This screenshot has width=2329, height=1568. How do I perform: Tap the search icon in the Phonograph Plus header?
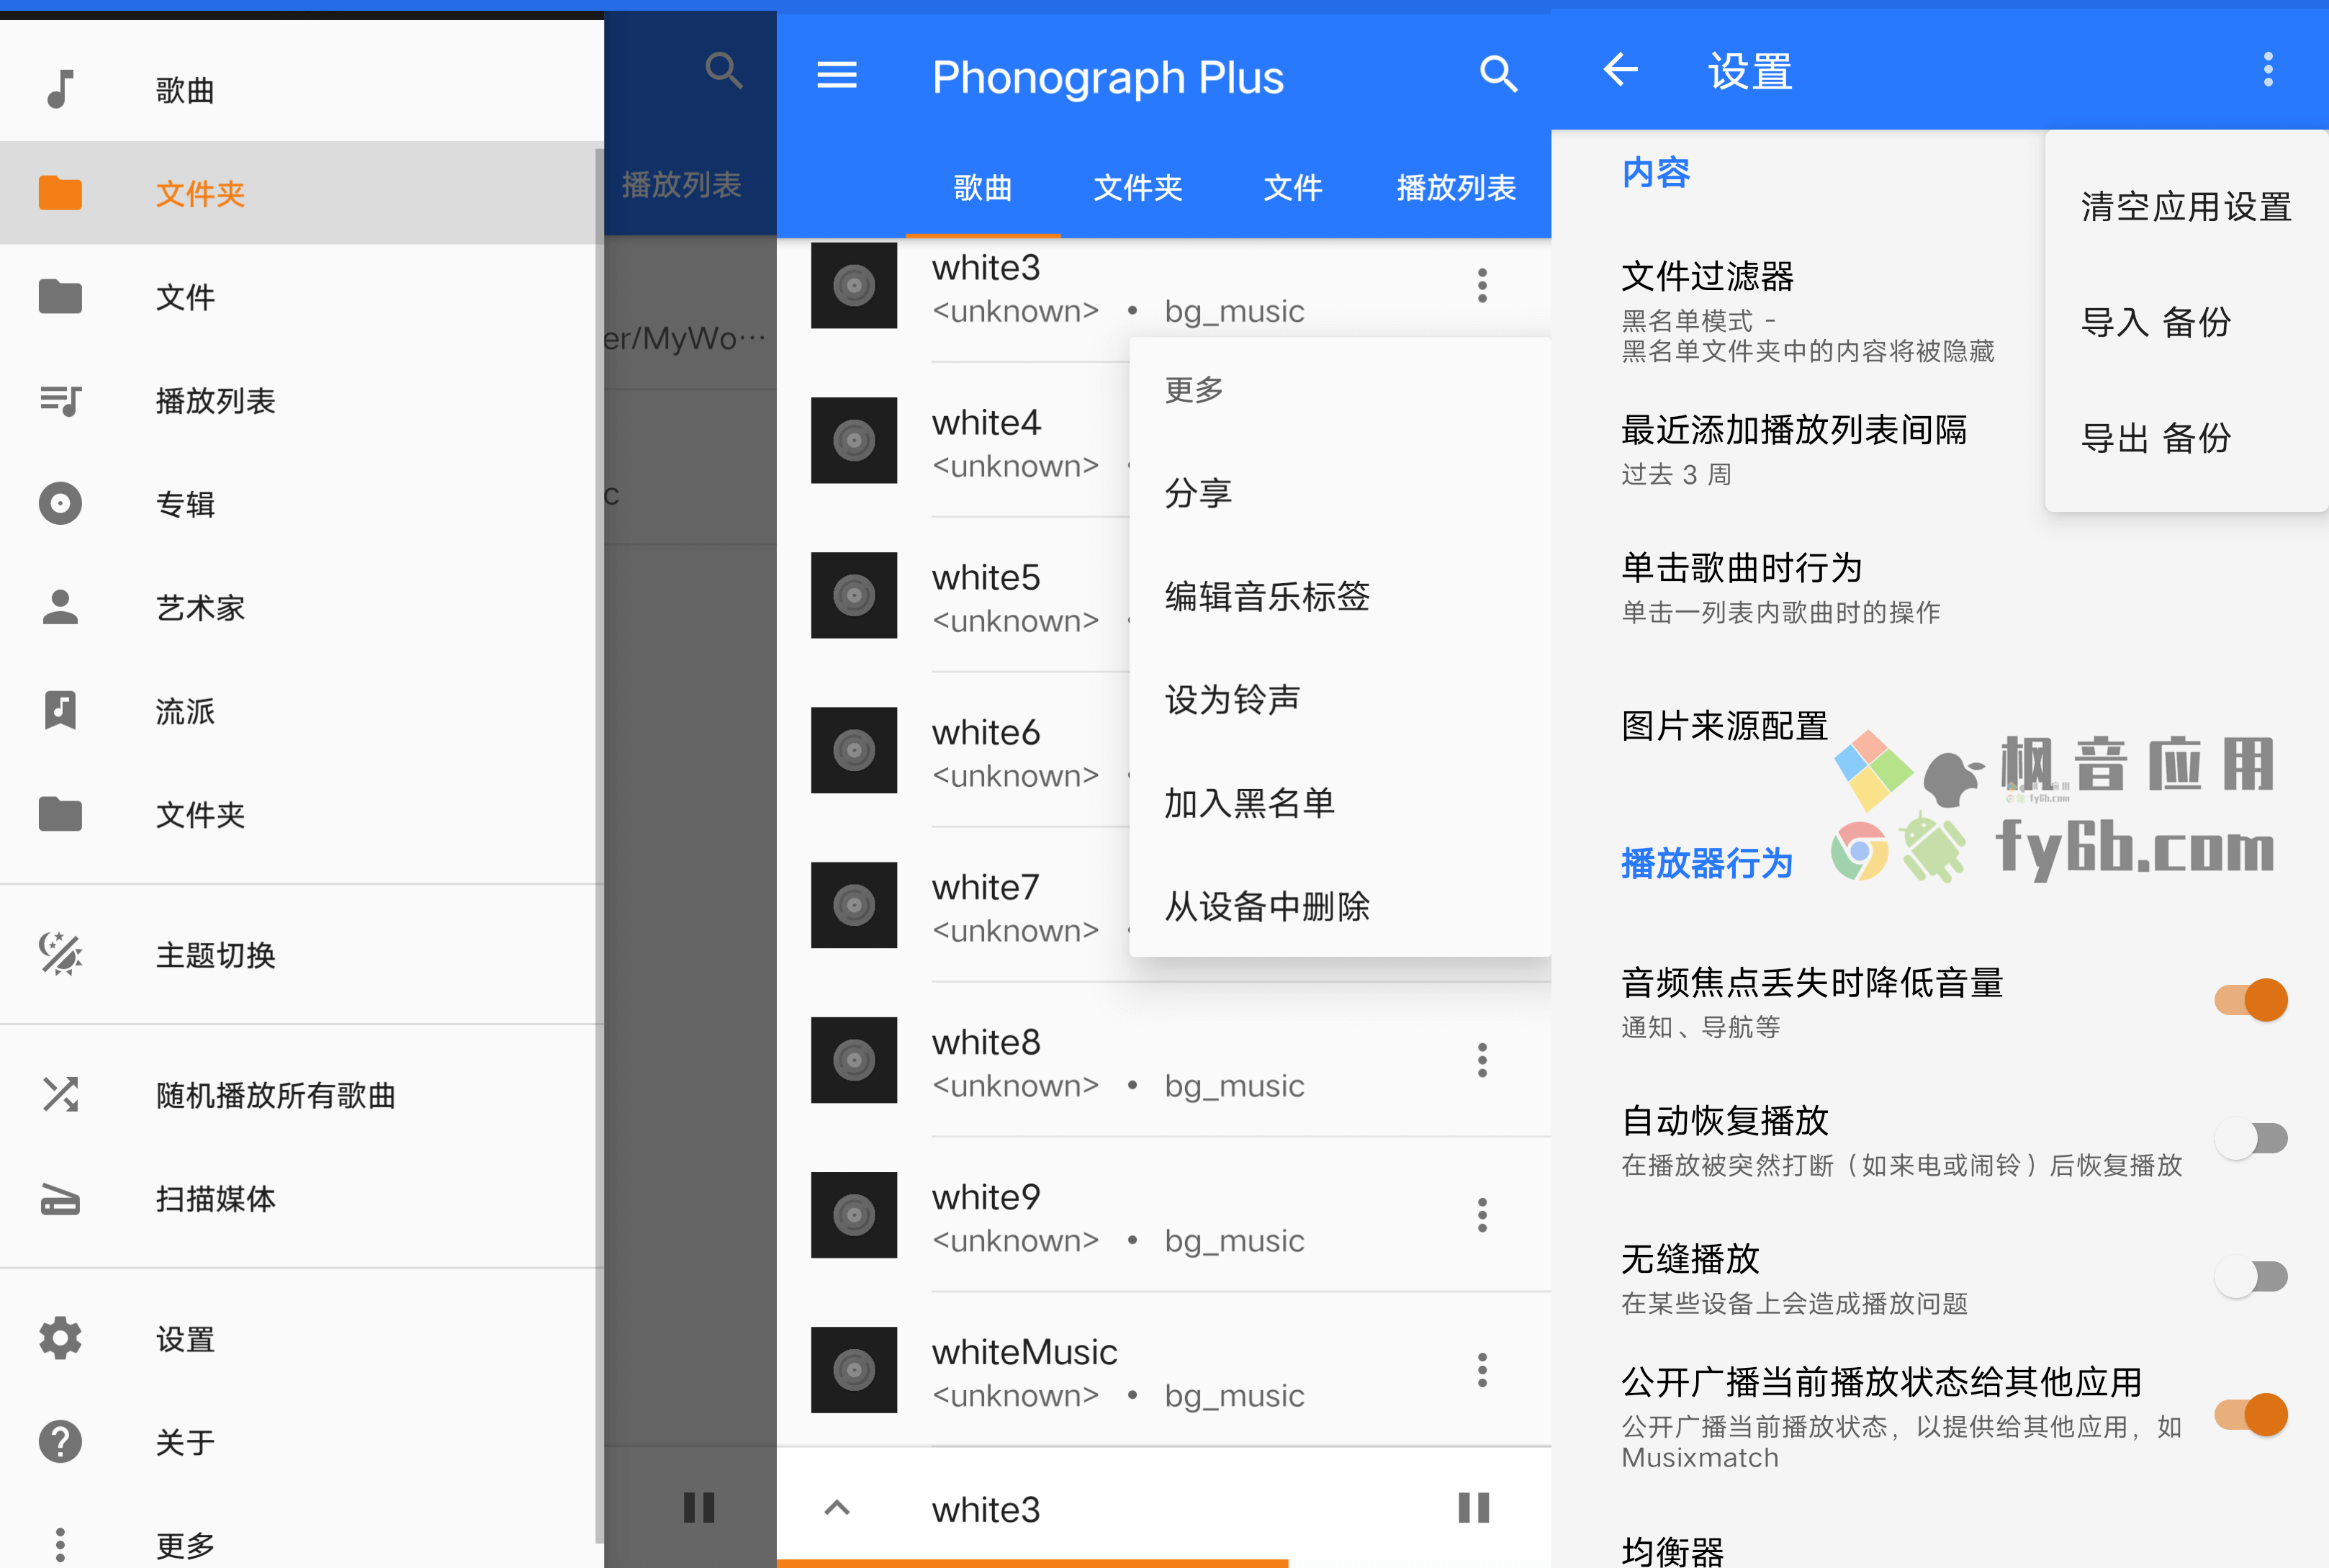pyautogui.click(x=1498, y=74)
